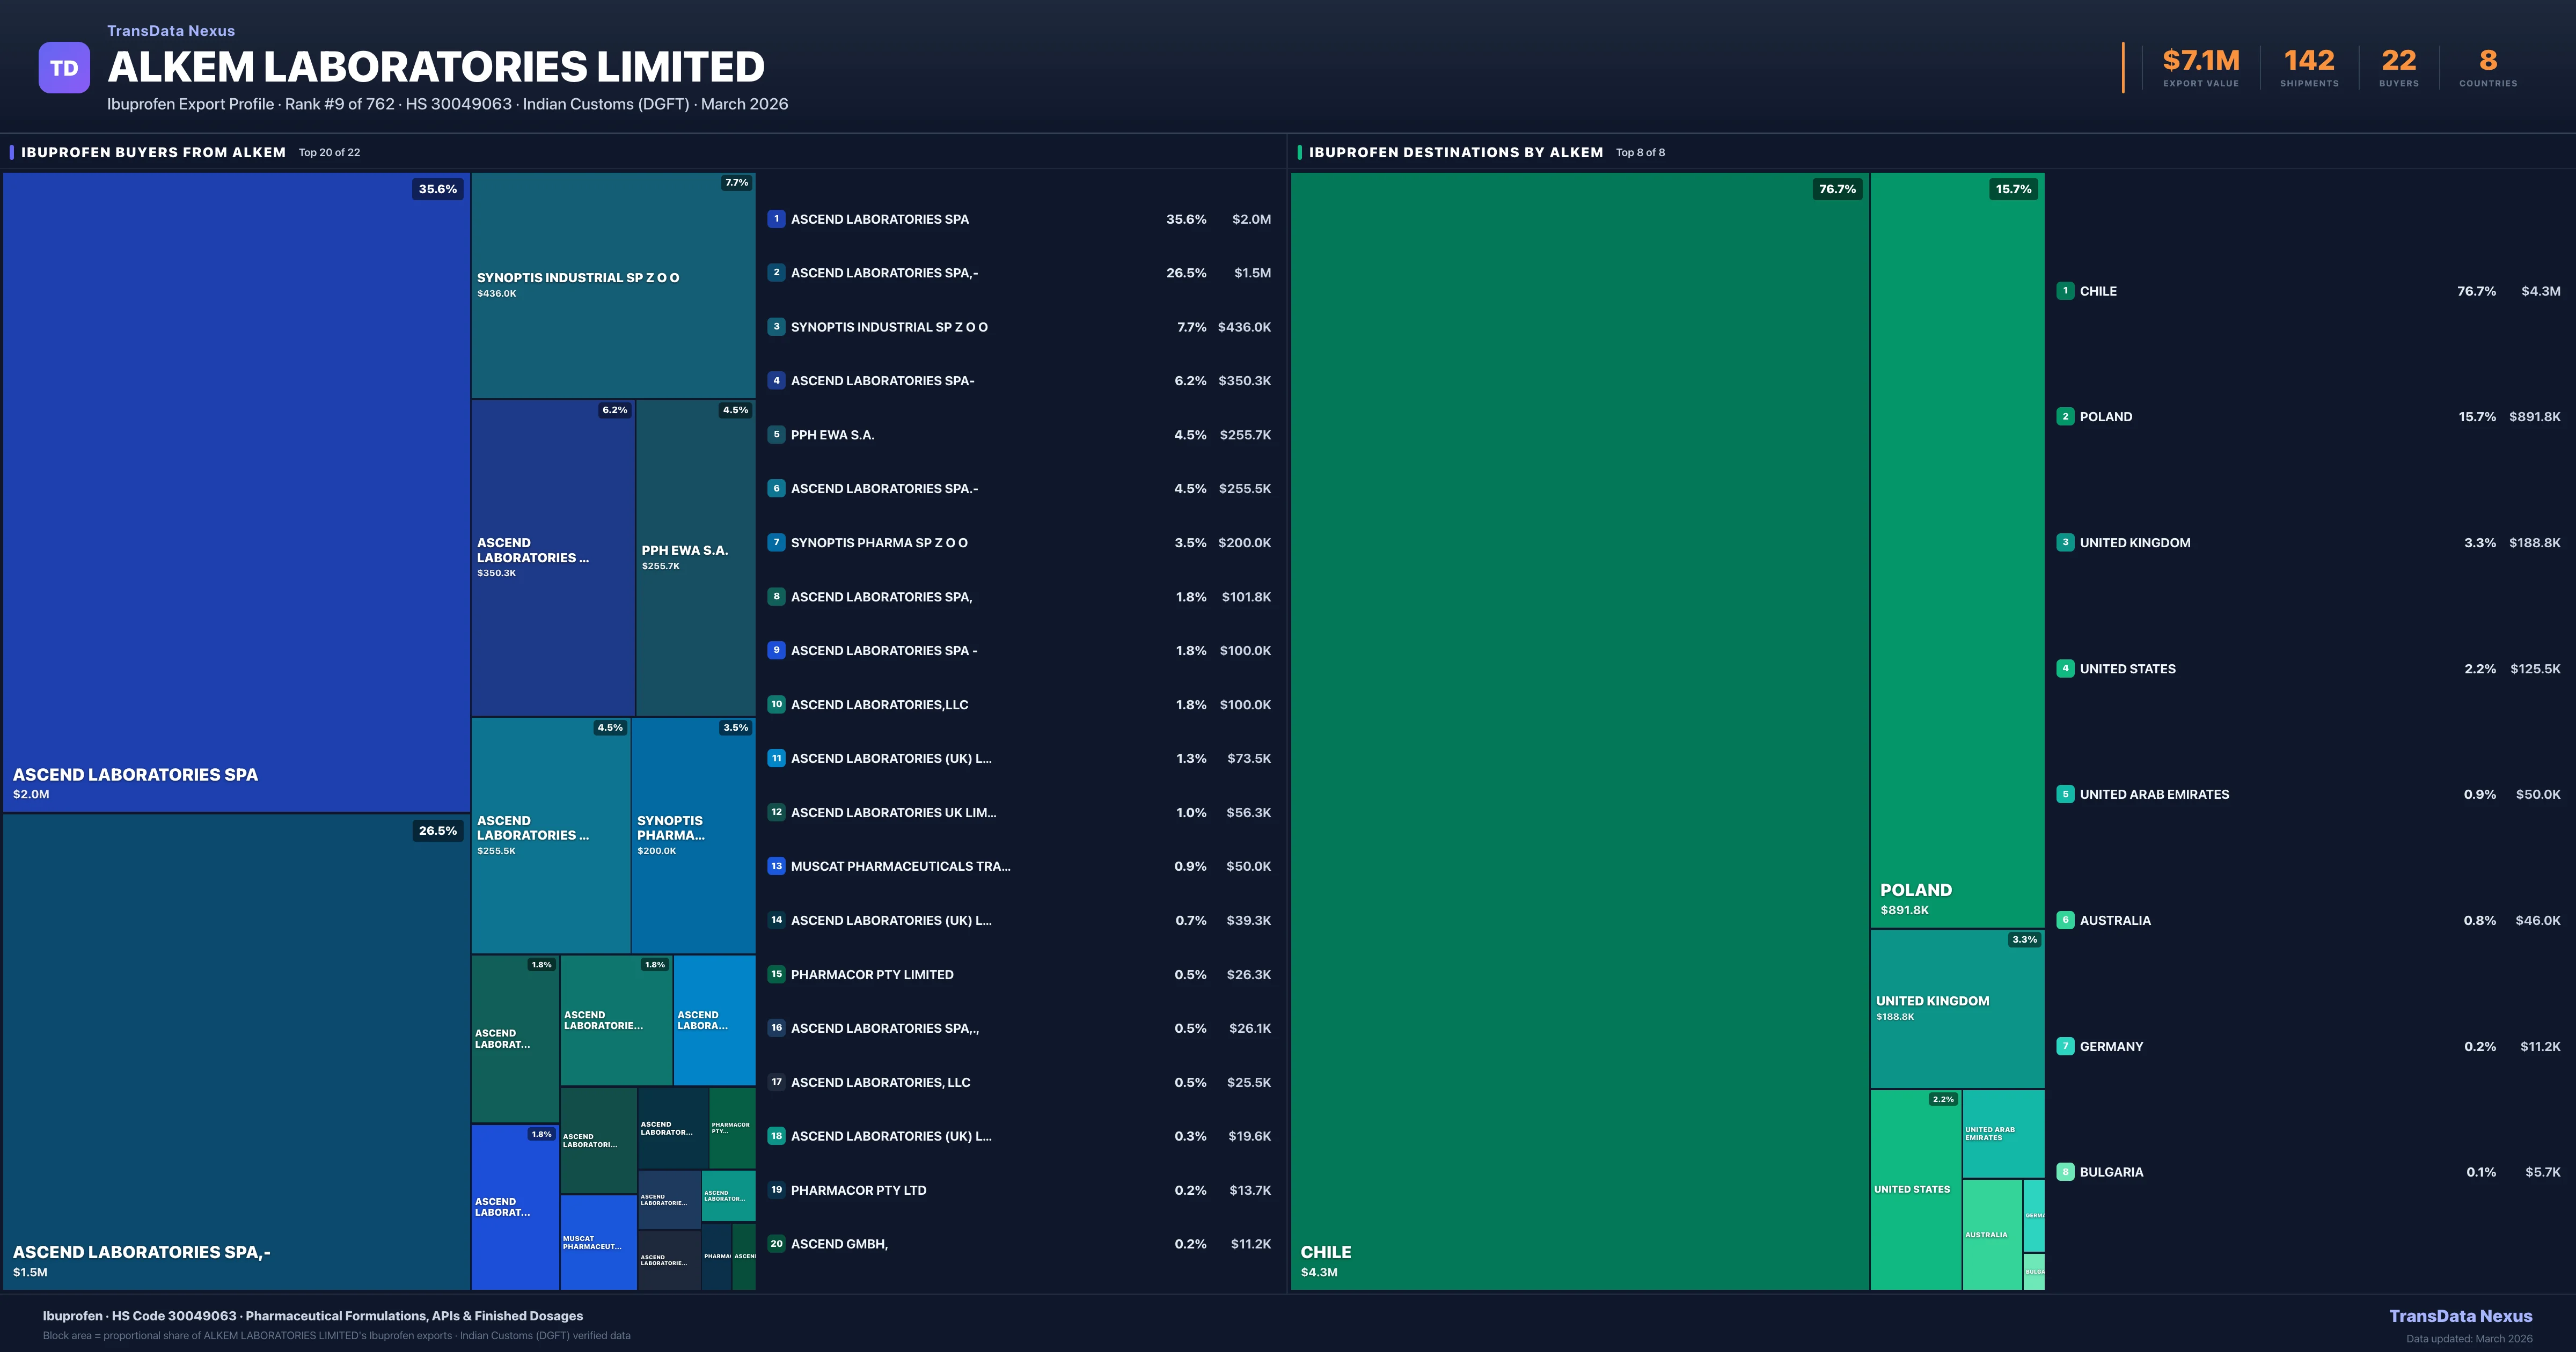Select the CHILE treemap block
This screenshot has height=1352, width=2576.
[1580, 730]
